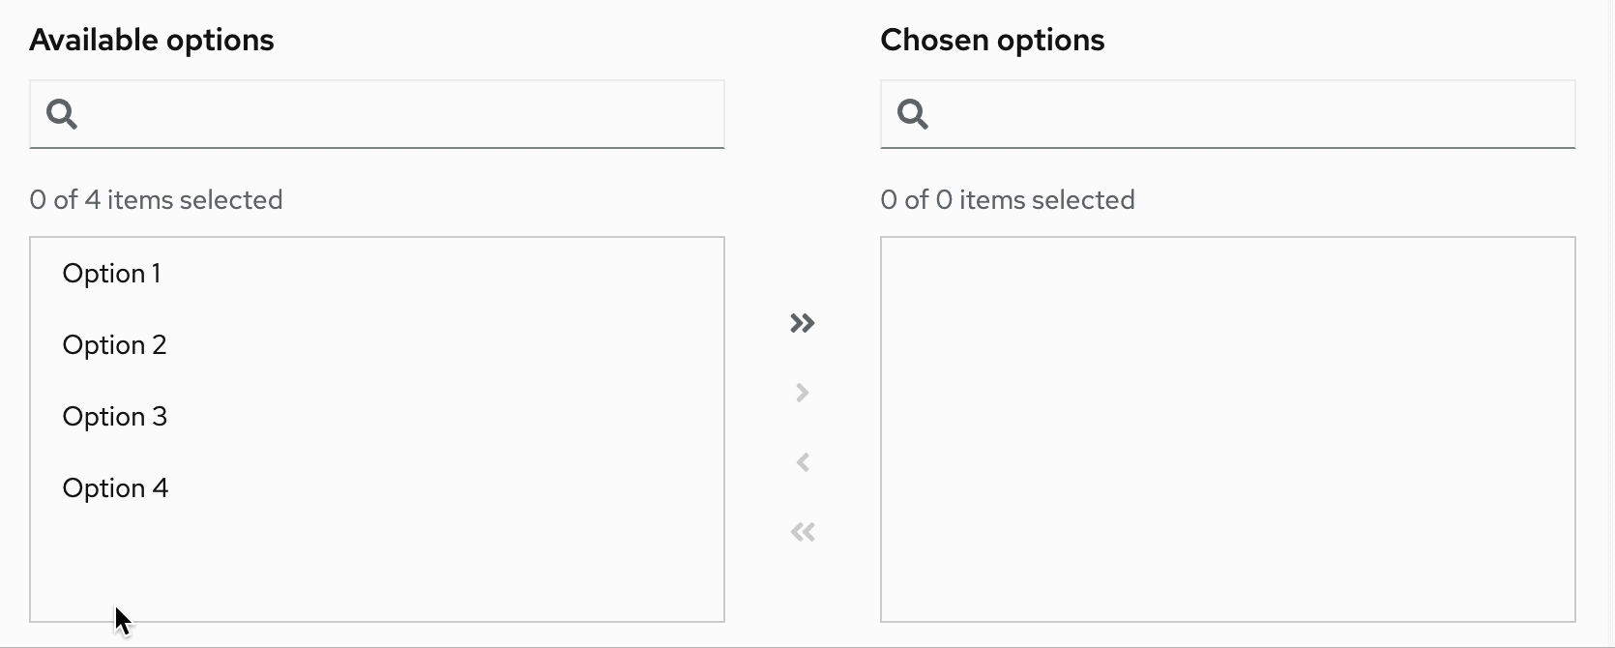Click the "0 of 0 items selected" status text
The height and width of the screenshot is (648, 1615).
[1008, 200]
